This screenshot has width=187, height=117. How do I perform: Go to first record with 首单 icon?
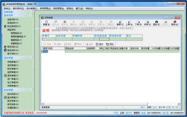coord(120,22)
